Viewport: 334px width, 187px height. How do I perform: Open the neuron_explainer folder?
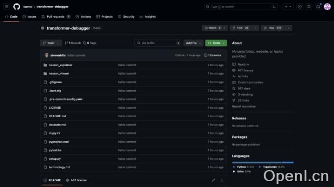tap(61, 65)
